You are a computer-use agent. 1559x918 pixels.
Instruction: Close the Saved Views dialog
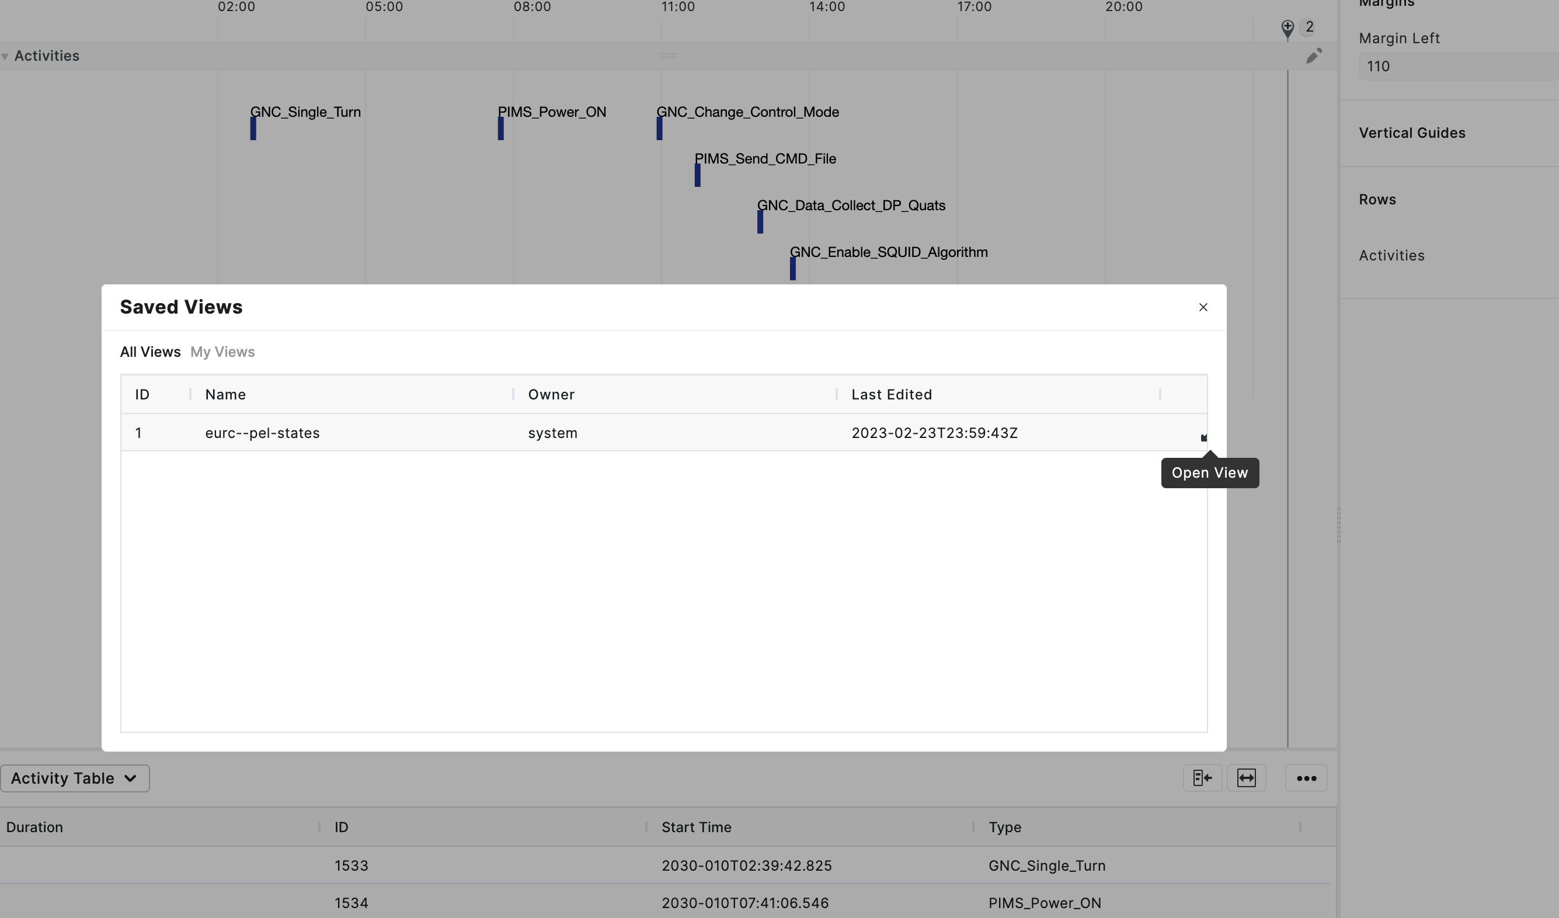pyautogui.click(x=1203, y=307)
